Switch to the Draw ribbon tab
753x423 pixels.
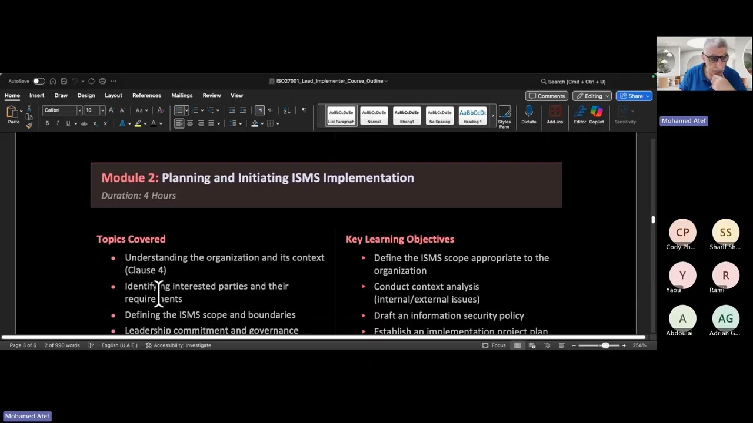(61, 95)
